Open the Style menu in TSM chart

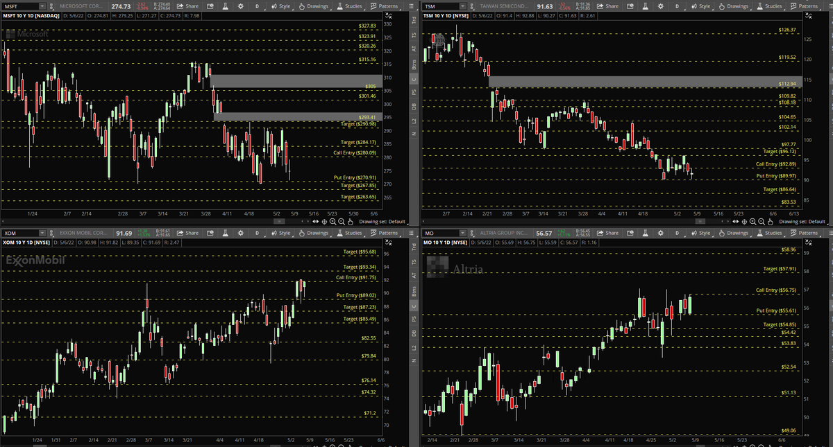tap(701, 6)
